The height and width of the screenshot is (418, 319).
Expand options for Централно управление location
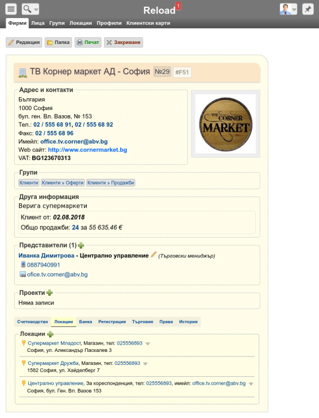pos(251,384)
